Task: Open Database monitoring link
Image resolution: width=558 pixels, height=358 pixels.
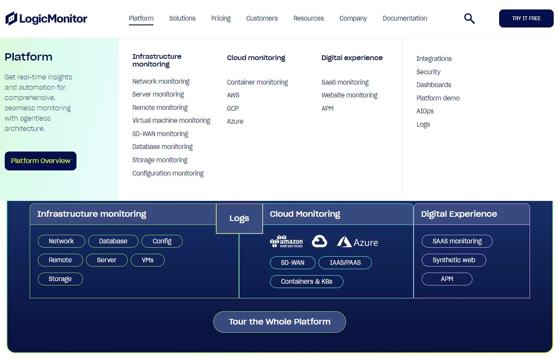Action: (162, 147)
